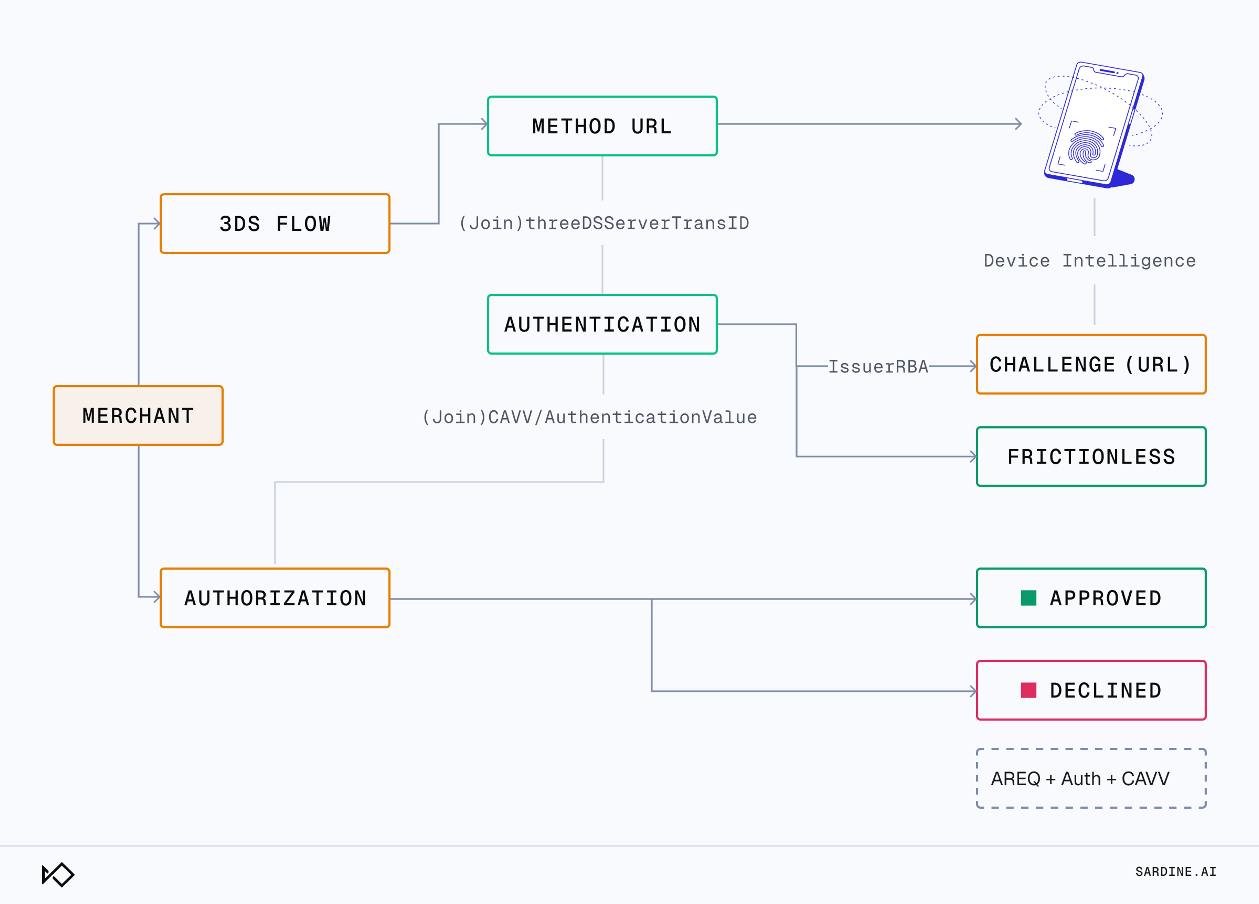Screen dimensions: 1259x904
Task: Select the AUTHORIZATION box
Action: (275, 598)
